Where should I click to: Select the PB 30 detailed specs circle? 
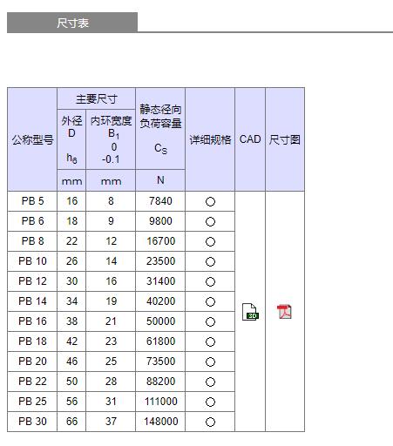[210, 422]
